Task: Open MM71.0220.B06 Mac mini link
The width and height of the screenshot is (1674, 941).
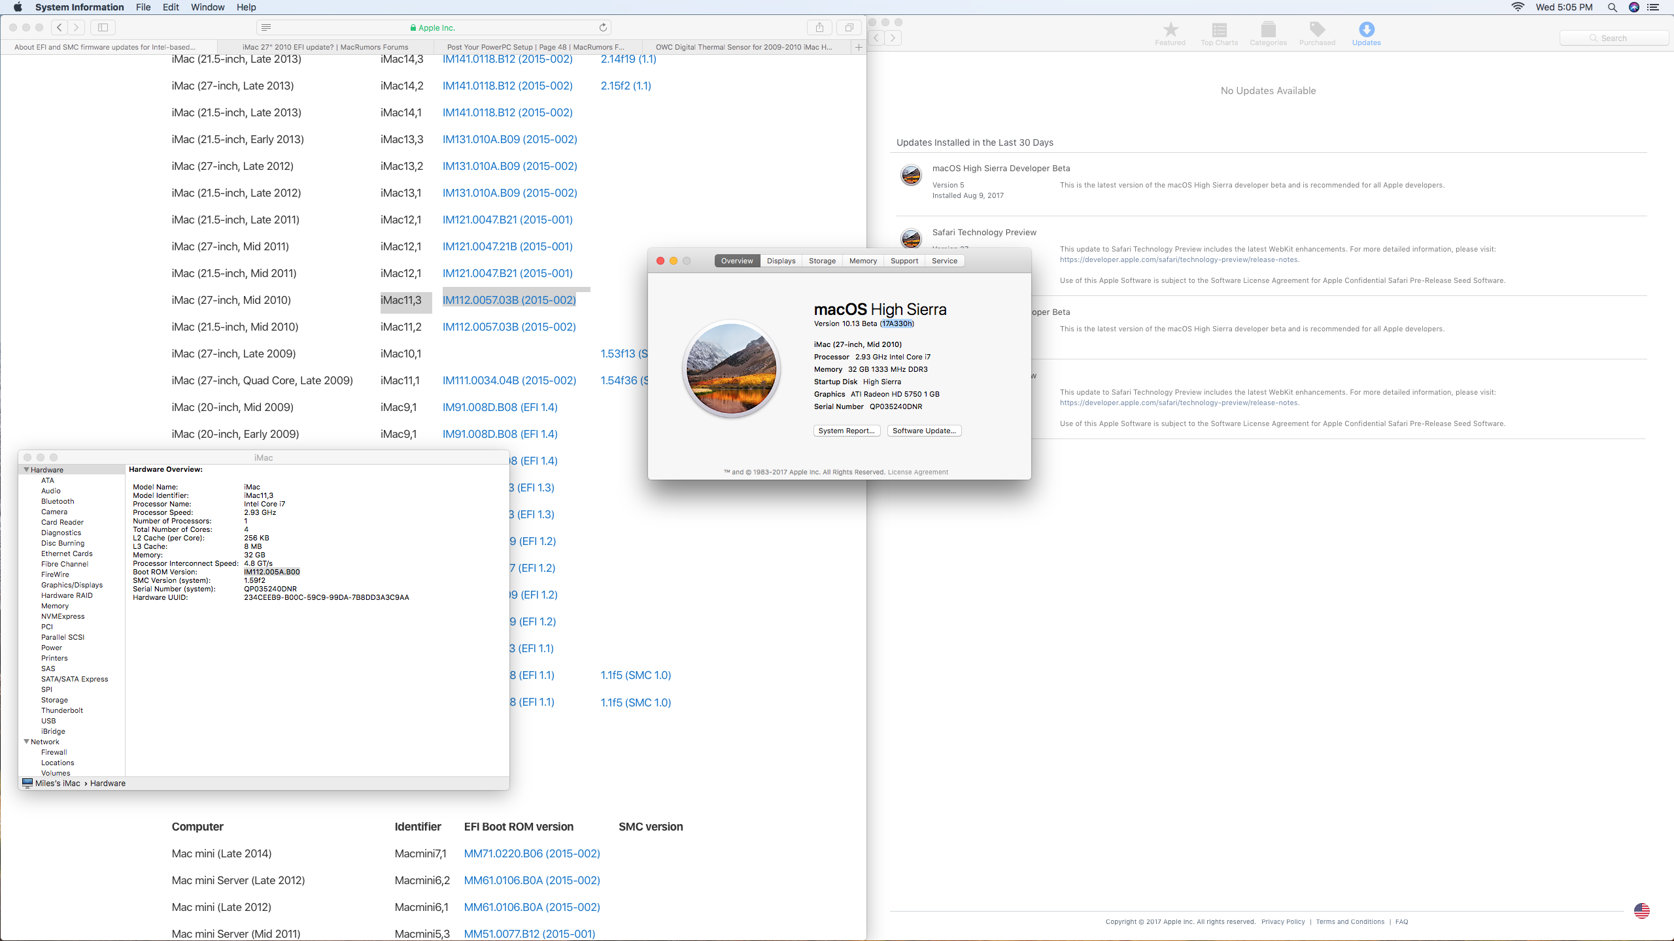Action: pyautogui.click(x=532, y=853)
